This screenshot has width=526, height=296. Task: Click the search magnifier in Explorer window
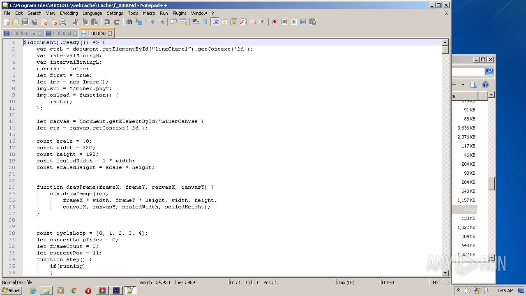click(x=489, y=71)
